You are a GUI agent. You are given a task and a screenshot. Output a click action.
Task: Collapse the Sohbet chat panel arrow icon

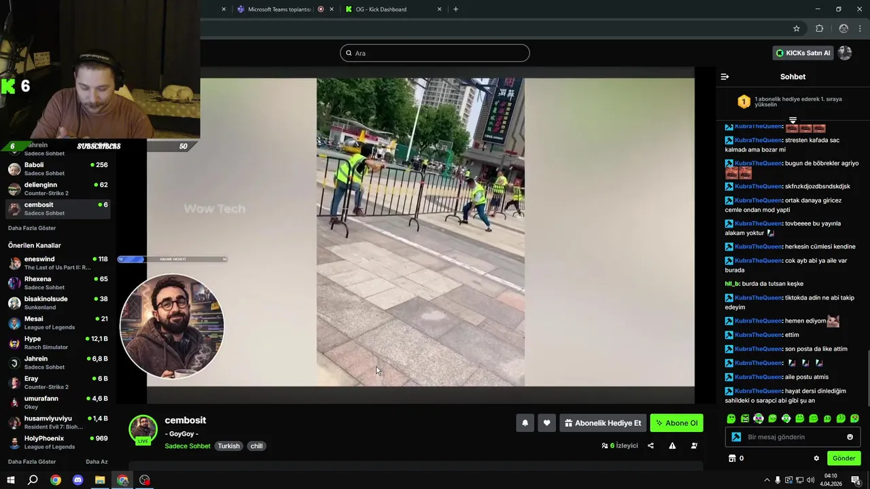(725, 77)
